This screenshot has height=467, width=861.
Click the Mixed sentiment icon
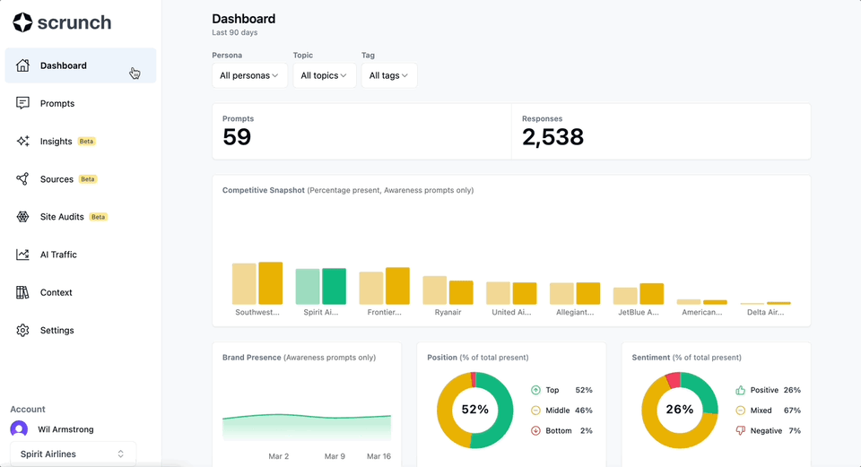tap(740, 411)
